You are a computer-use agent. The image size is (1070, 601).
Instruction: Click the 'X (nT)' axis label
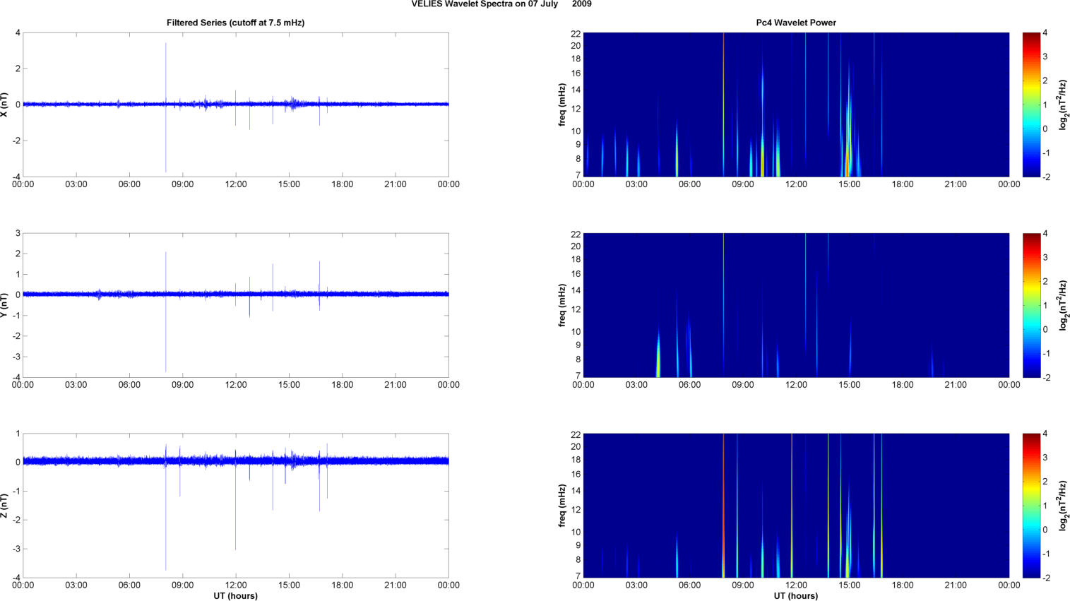click(x=5, y=105)
